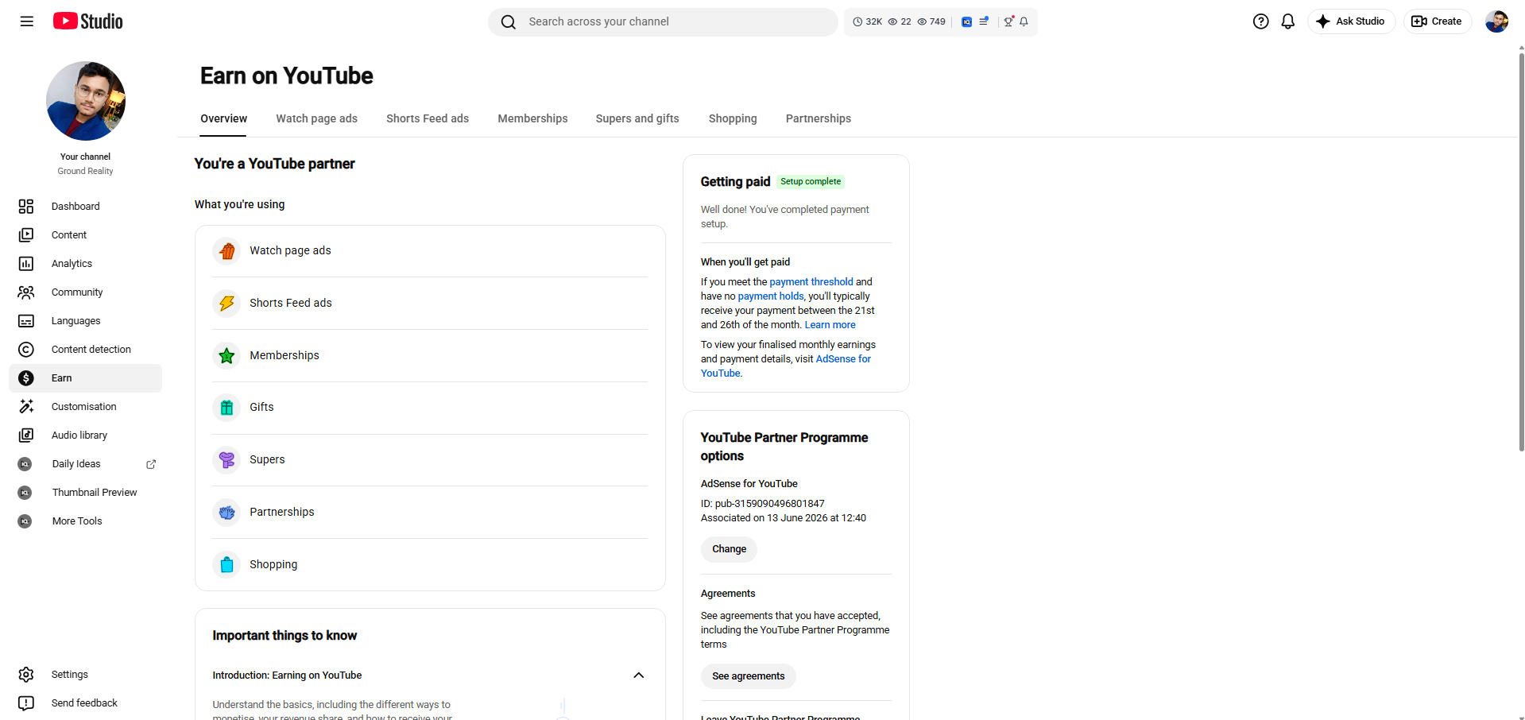Open More Tools in sidebar
The image size is (1525, 720).
coord(85,521)
